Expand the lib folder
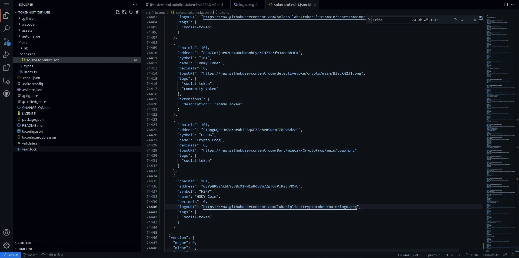 click(26, 48)
